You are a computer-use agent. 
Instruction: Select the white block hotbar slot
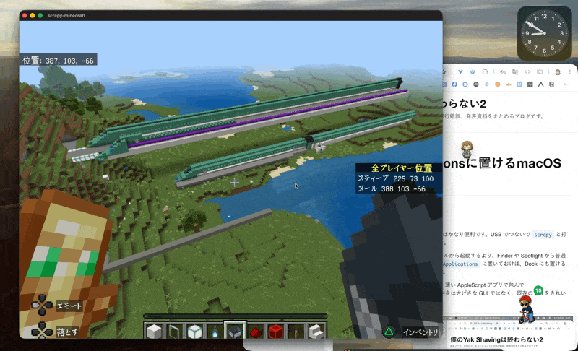coord(154,331)
